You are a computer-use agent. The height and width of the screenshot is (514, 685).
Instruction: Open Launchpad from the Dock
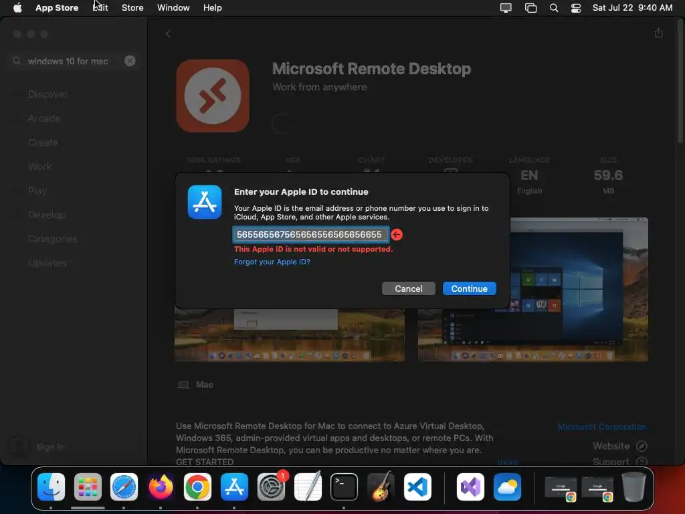coord(88,487)
